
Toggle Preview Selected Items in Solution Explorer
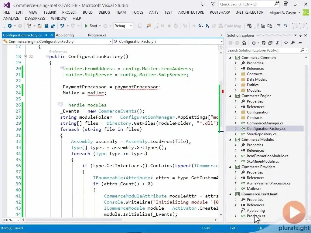[300, 43]
